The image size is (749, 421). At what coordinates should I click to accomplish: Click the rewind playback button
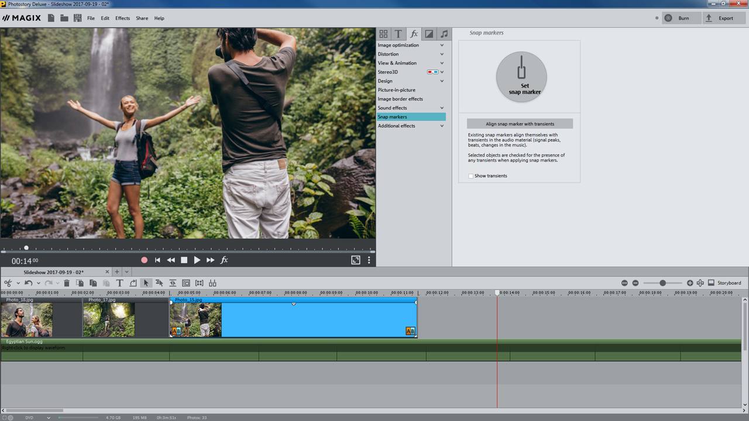point(171,260)
